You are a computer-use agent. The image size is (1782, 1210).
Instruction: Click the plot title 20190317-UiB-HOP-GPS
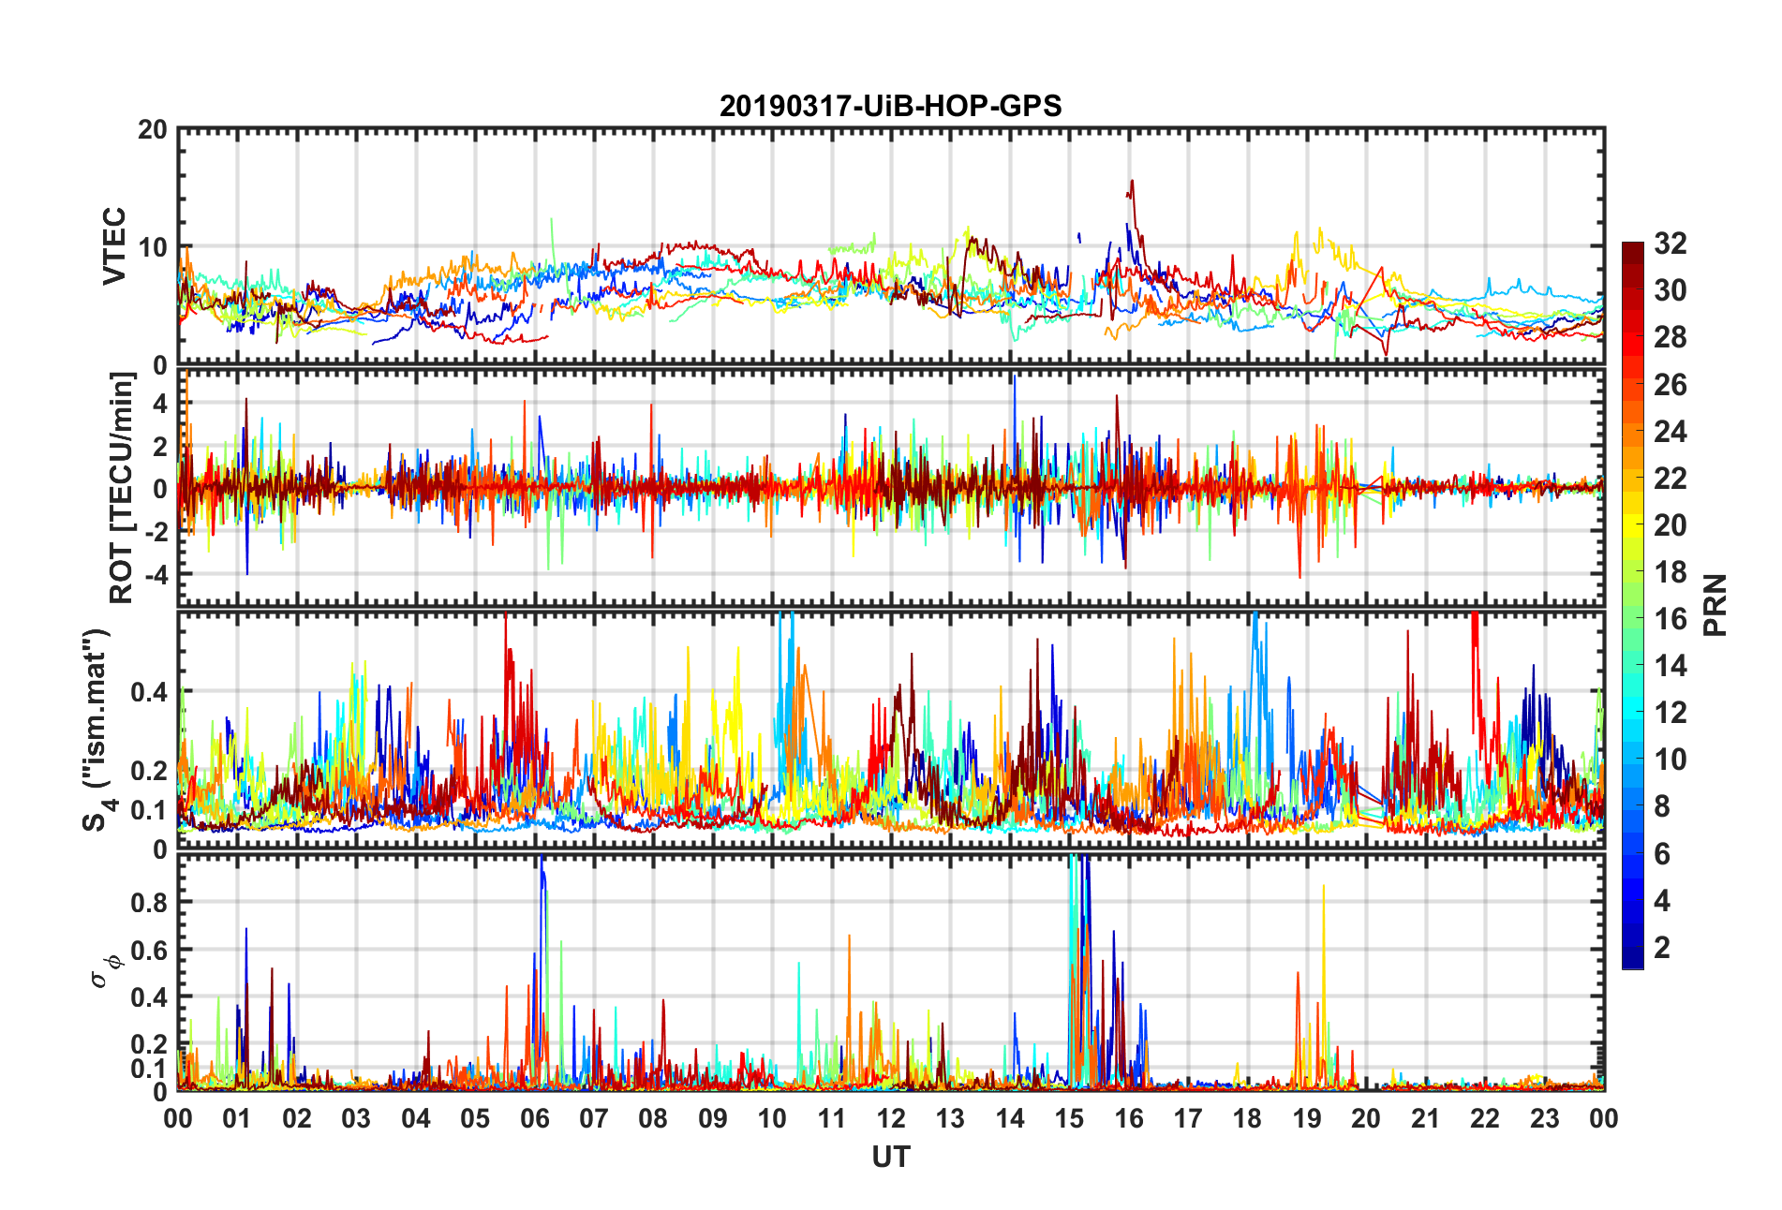890,106
